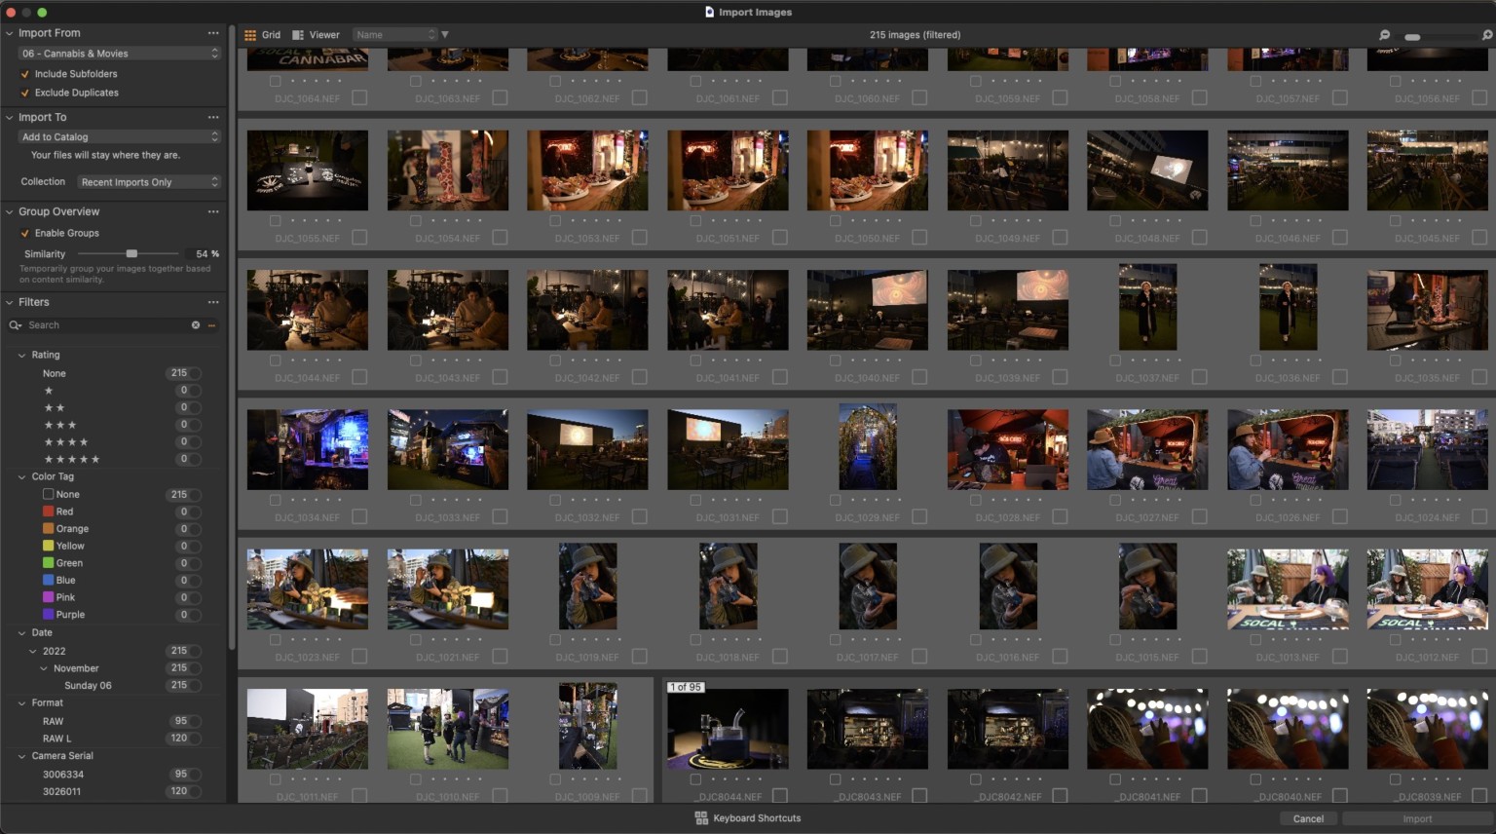Switch to Grid view
Image resolution: width=1496 pixels, height=834 pixels.
pos(263,34)
